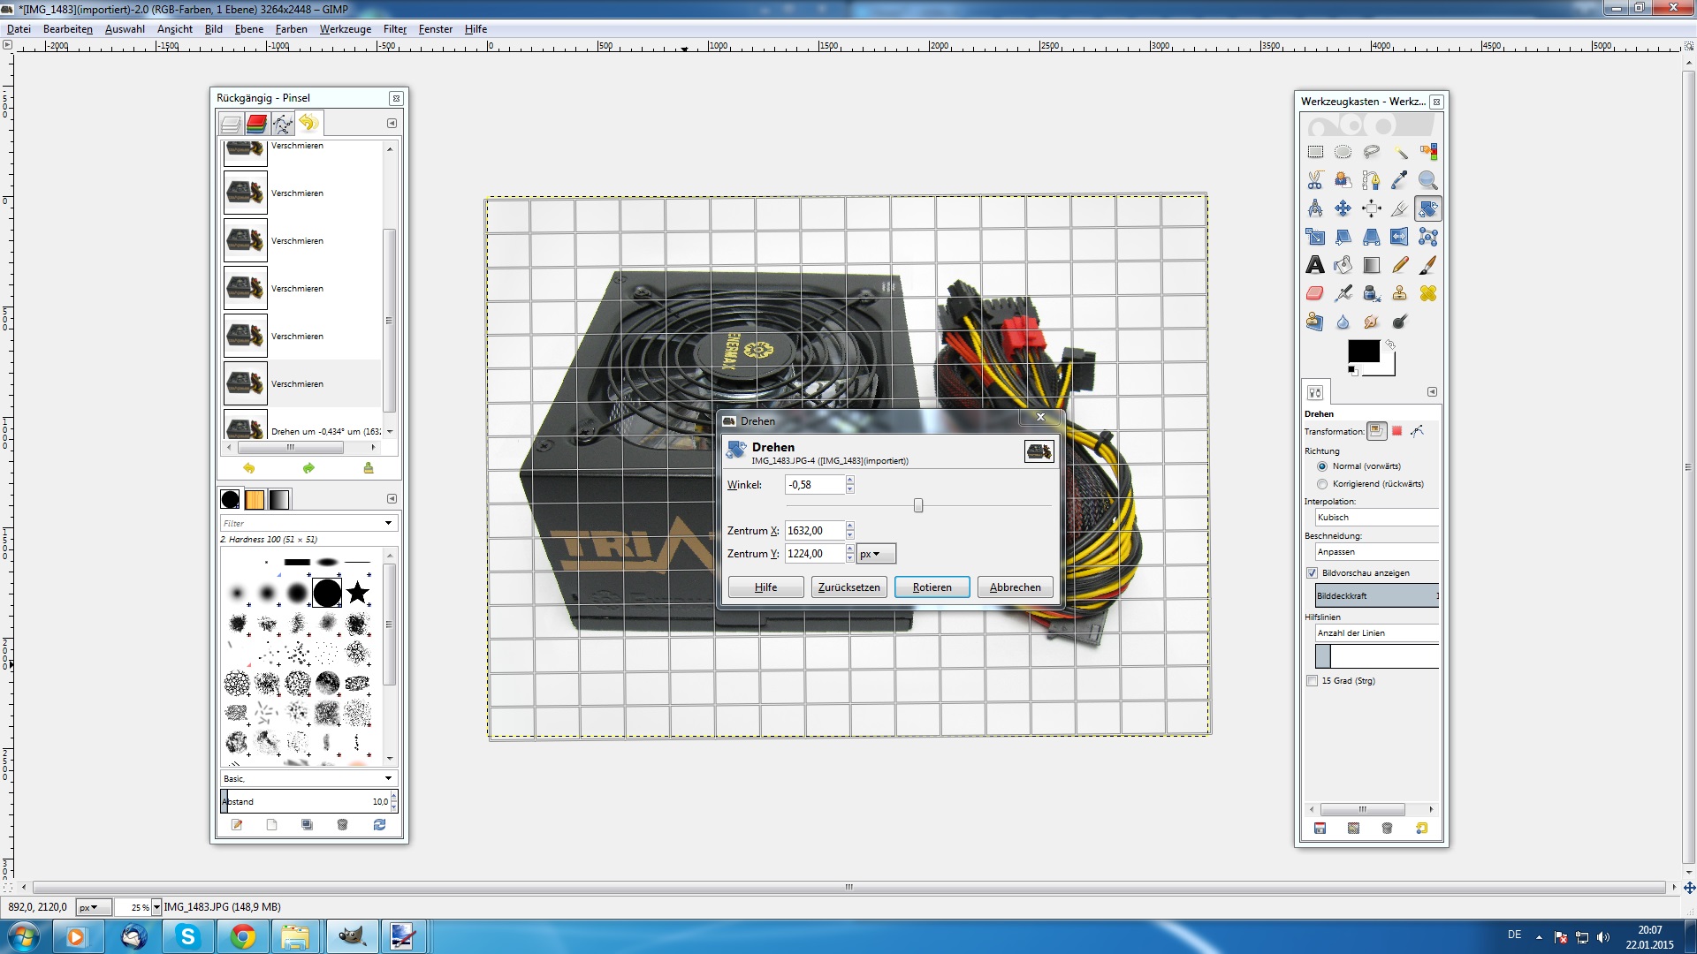1697x954 pixels.
Task: Select Korrigierend (rückwärts) direction radio
Action: (x=1322, y=484)
